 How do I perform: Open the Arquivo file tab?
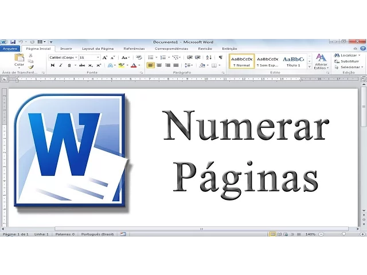click(x=10, y=48)
